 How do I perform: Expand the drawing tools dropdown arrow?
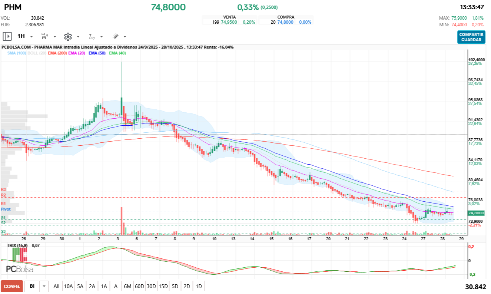click(x=125, y=37)
